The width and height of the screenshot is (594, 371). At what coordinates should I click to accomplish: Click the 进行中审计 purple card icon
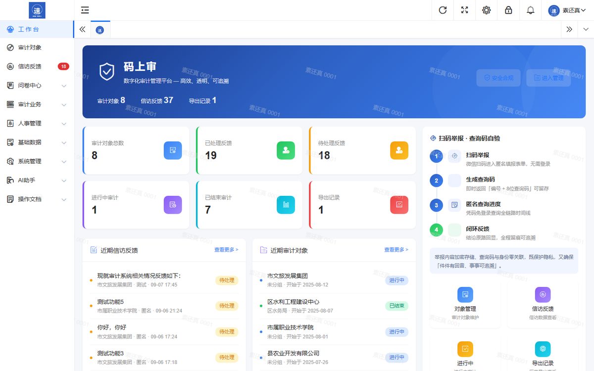tap(173, 205)
